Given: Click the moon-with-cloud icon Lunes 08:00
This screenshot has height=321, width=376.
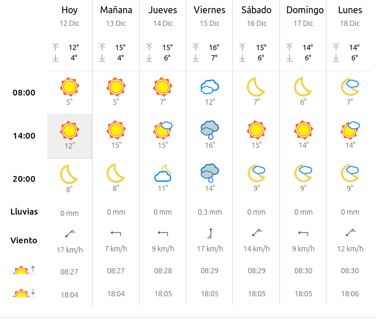Looking at the screenshot, I should pos(350,87).
